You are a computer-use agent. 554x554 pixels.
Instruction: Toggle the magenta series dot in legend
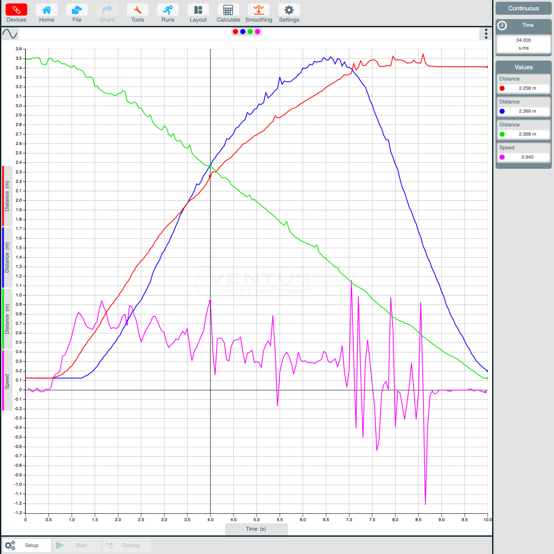258,32
